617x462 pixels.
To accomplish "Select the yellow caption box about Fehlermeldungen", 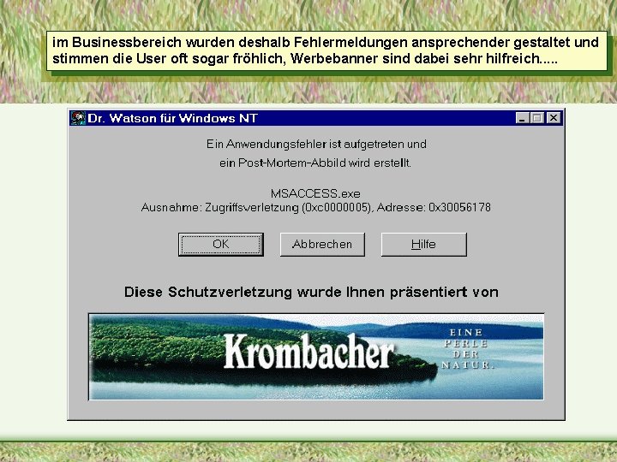I will (x=326, y=51).
